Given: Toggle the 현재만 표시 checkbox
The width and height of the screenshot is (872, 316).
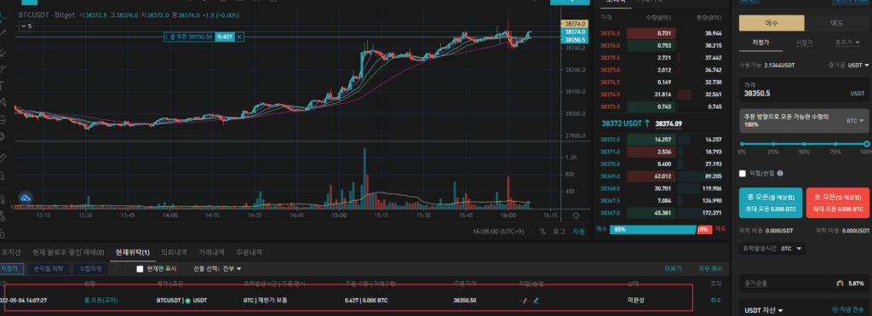Looking at the screenshot, I should coord(141,268).
